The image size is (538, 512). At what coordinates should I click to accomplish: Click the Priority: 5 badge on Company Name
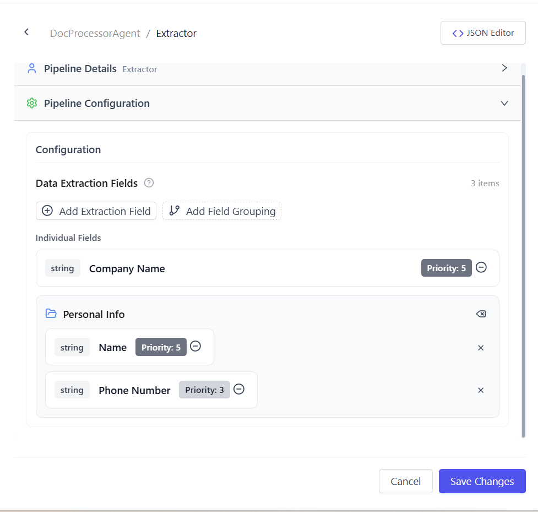(446, 268)
